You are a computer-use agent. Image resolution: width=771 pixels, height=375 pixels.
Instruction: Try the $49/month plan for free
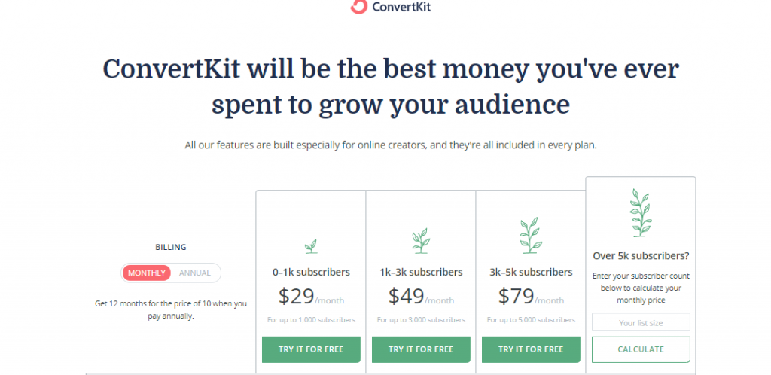coord(421,349)
